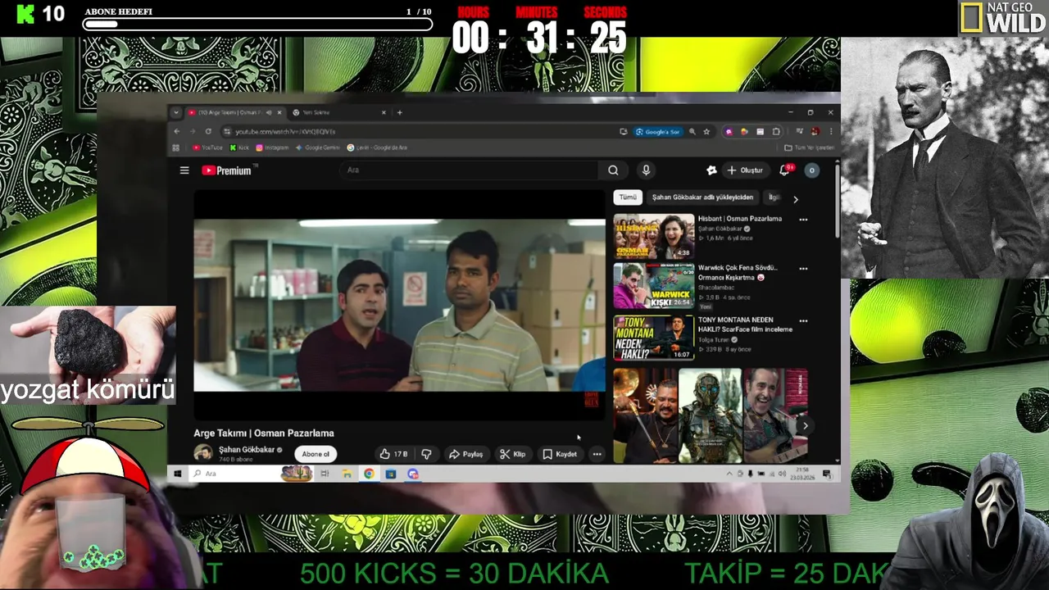Select the Tümü filter chip
Image resolution: width=1049 pixels, height=590 pixels.
pos(628,197)
